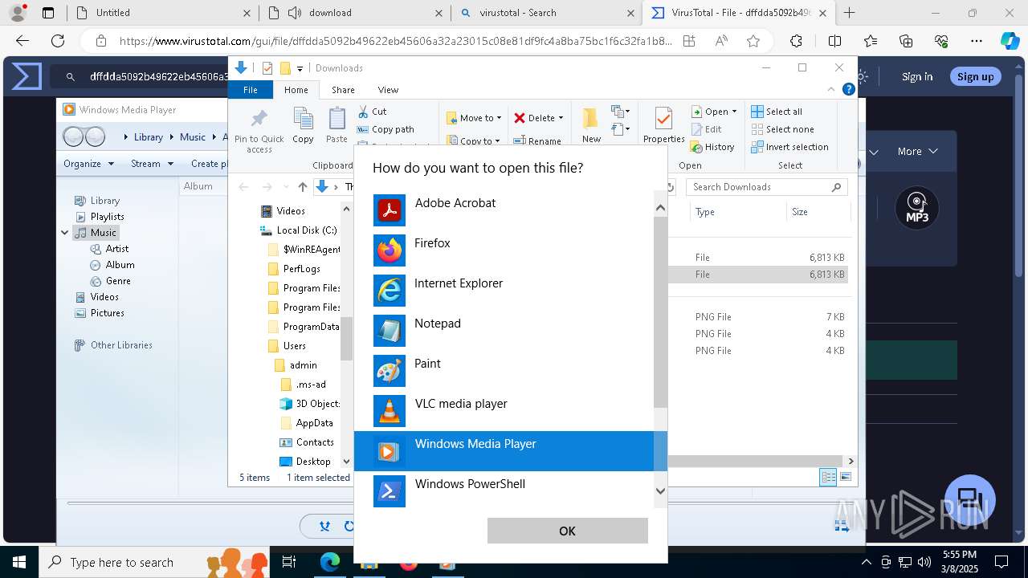Open the Organize menu in Media Player
The image size is (1028, 578).
click(x=89, y=164)
